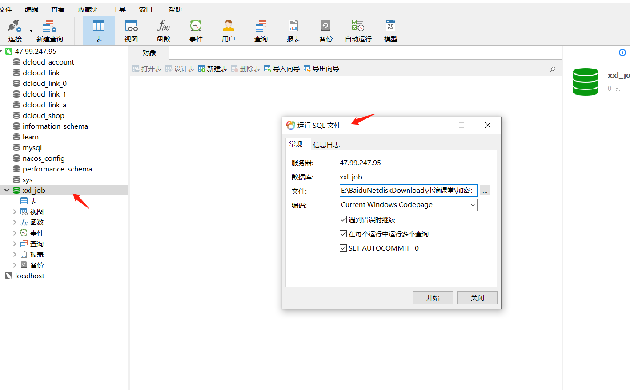Click Design Table in the object toolbar
630x390 pixels.
pyautogui.click(x=180, y=69)
